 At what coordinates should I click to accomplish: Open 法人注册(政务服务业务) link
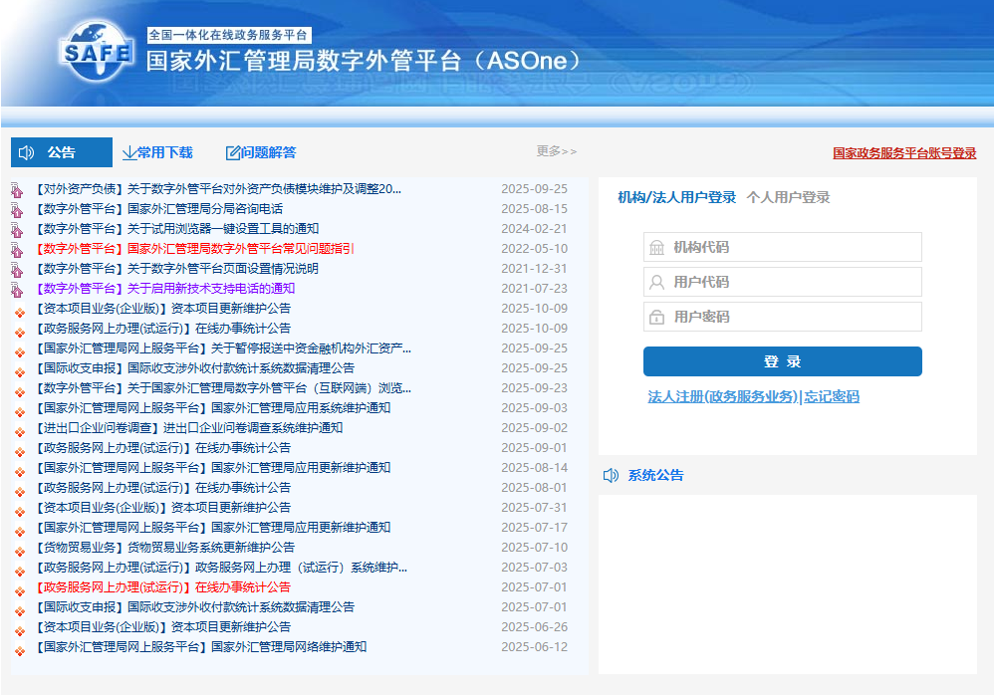722,396
